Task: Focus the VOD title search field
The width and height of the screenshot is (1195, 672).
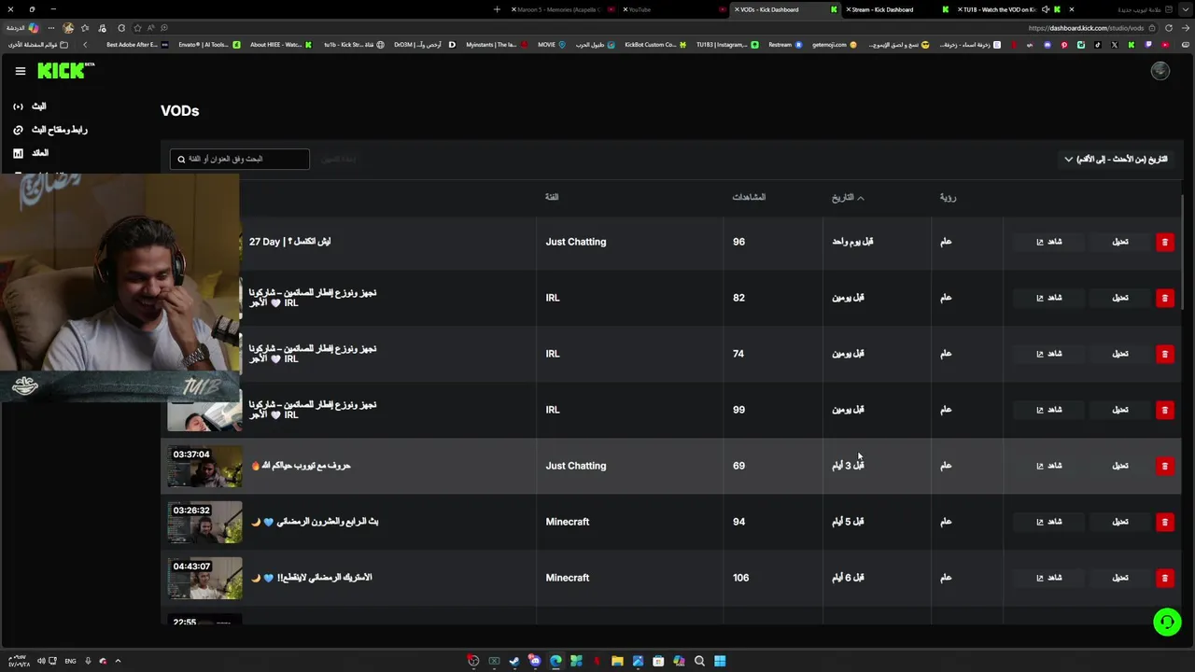Action: click(239, 160)
